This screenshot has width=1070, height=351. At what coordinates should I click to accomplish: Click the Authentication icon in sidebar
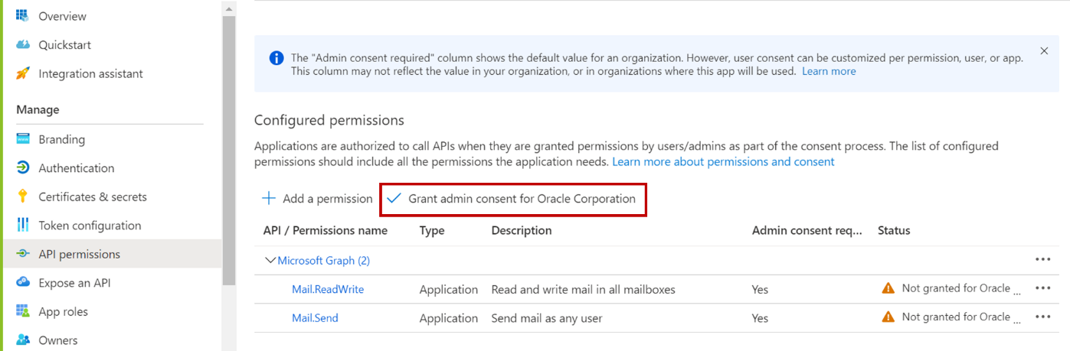coord(23,168)
